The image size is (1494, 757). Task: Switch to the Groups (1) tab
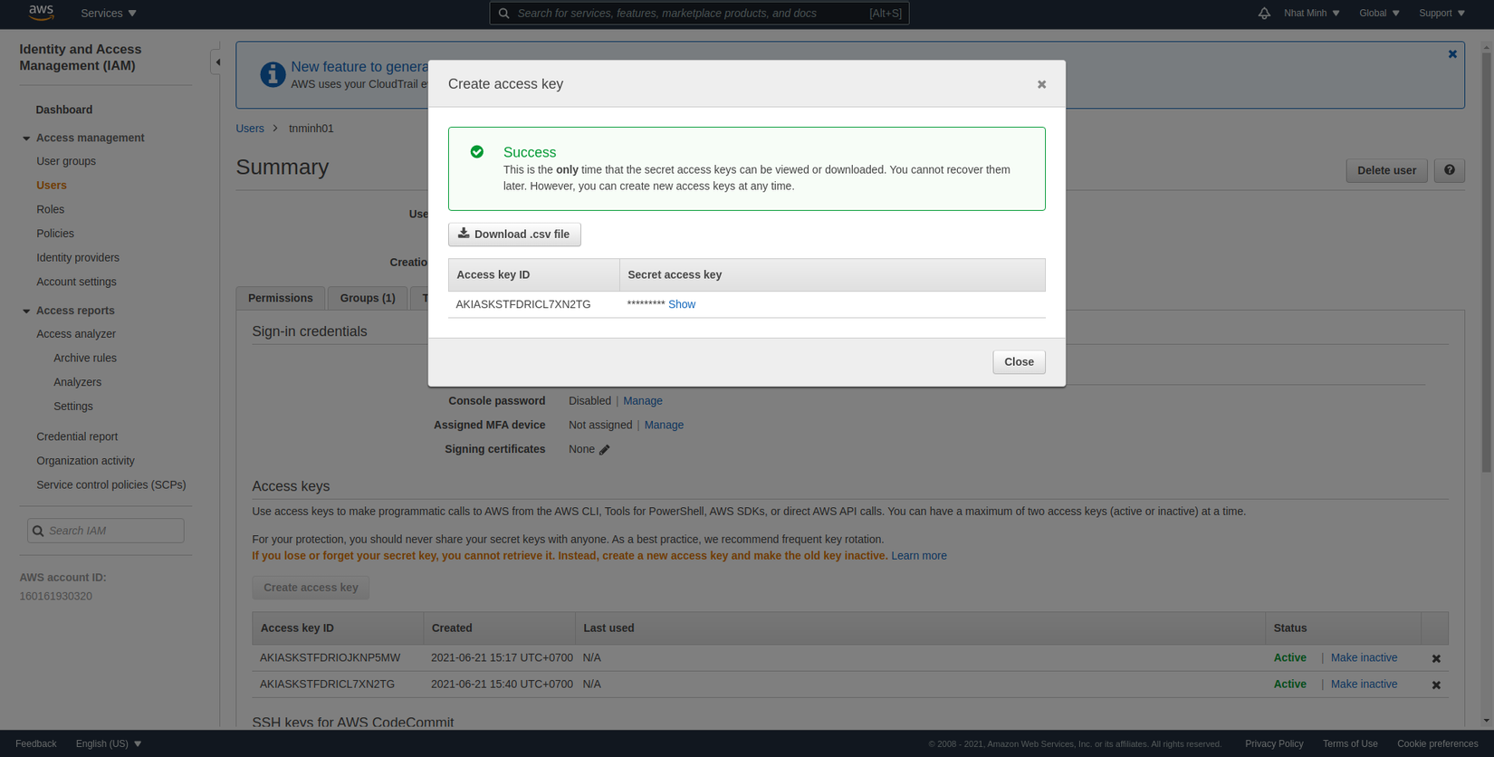tap(368, 298)
